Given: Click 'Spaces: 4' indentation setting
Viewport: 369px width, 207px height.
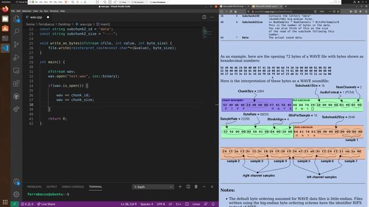Looking at the screenshot, I should (146, 204).
